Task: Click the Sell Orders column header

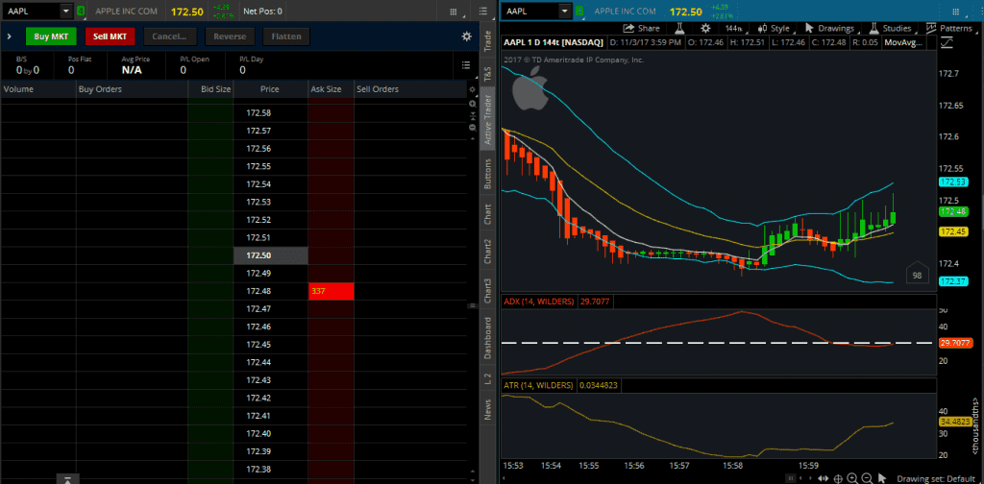Action: click(x=409, y=89)
